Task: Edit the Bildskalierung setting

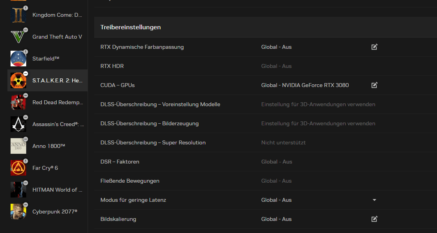Action: coord(374,219)
